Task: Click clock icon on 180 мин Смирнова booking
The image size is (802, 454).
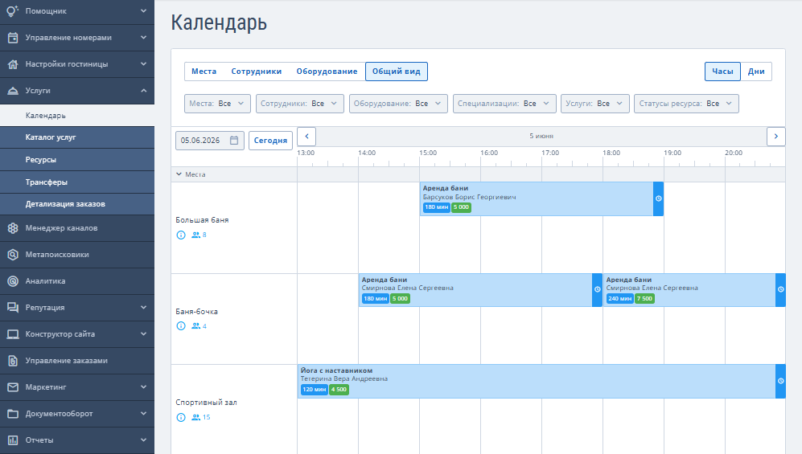Action: point(597,289)
